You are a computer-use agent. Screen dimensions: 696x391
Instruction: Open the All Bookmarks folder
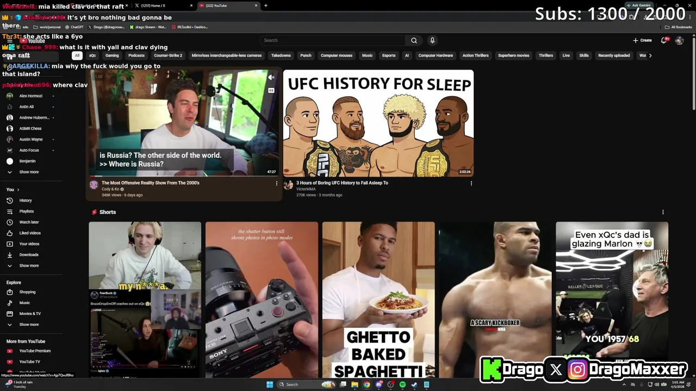[x=678, y=27]
